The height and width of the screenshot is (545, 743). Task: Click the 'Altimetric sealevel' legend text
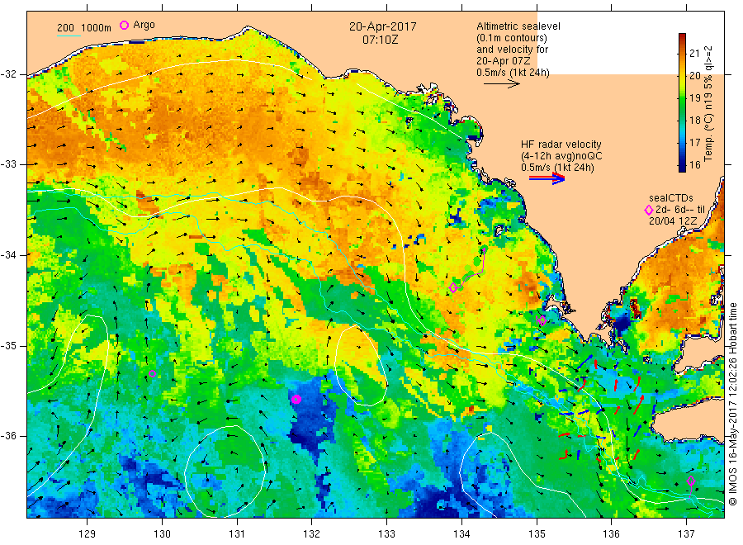pos(518,26)
